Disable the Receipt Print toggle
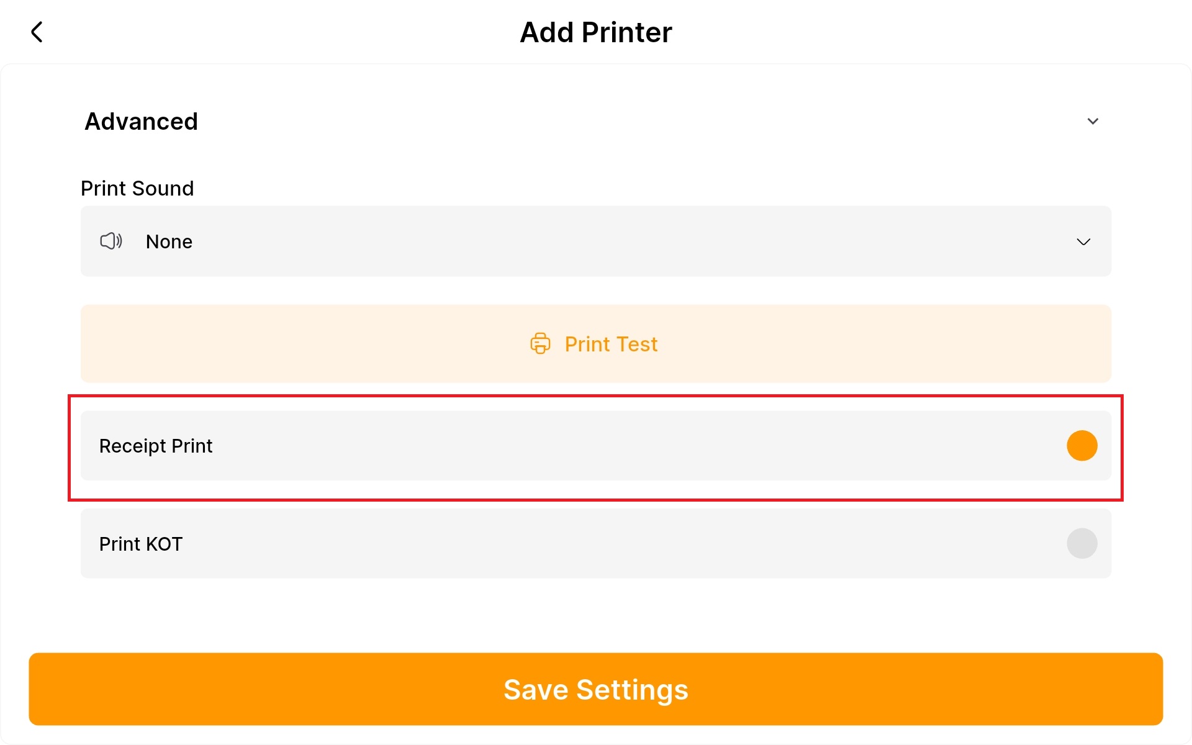The width and height of the screenshot is (1192, 745). click(1081, 446)
